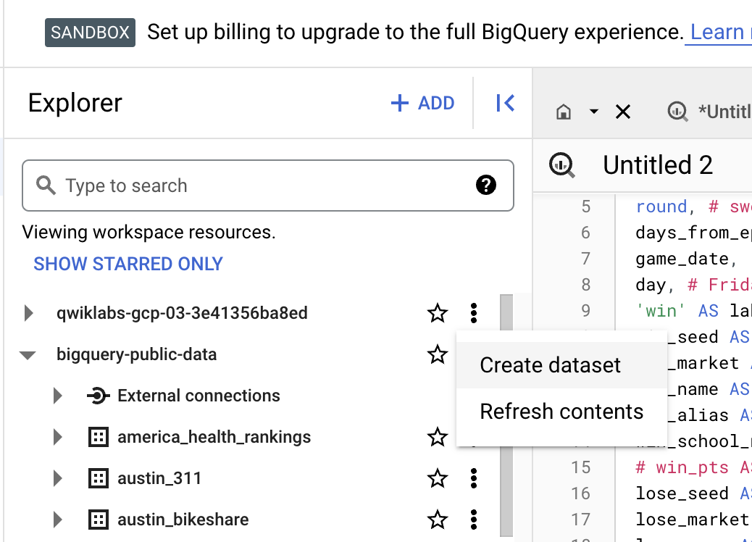752x542 pixels.
Task: Select austin_311 dataset name
Action: [x=159, y=478]
